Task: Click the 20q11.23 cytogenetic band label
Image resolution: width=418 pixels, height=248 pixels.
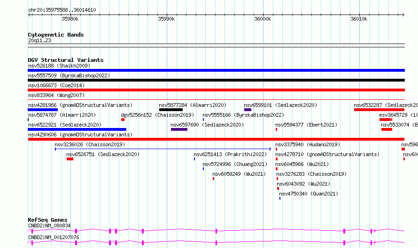Action: (x=39, y=40)
